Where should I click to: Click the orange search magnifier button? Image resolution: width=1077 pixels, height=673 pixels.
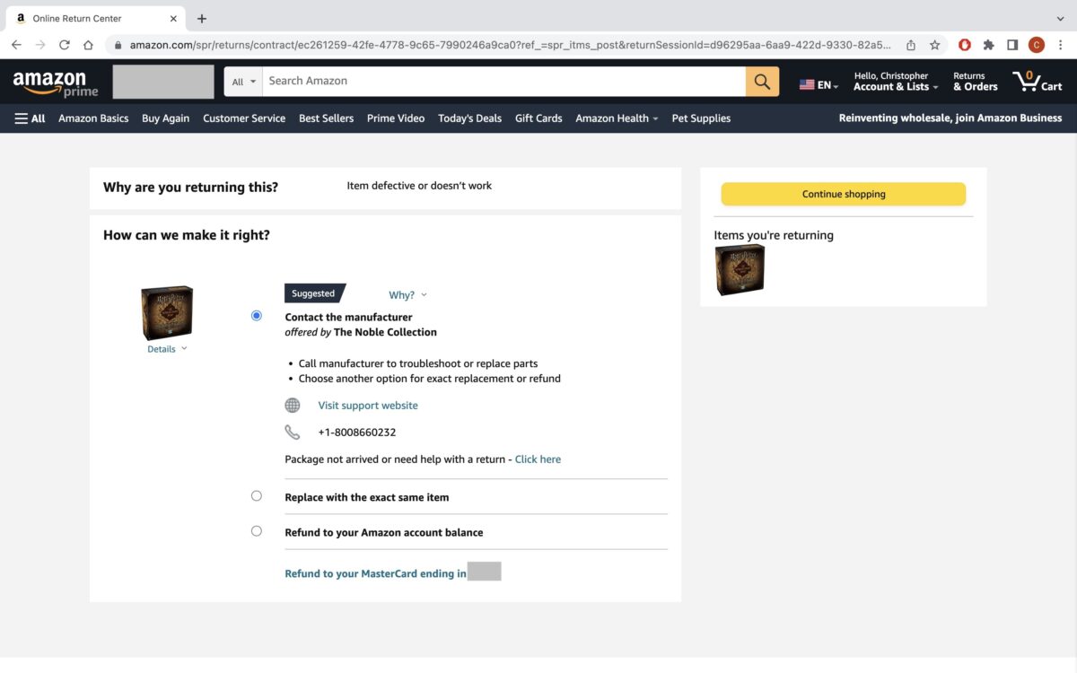point(762,82)
